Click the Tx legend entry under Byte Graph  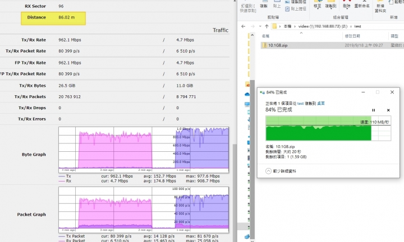pos(65,176)
